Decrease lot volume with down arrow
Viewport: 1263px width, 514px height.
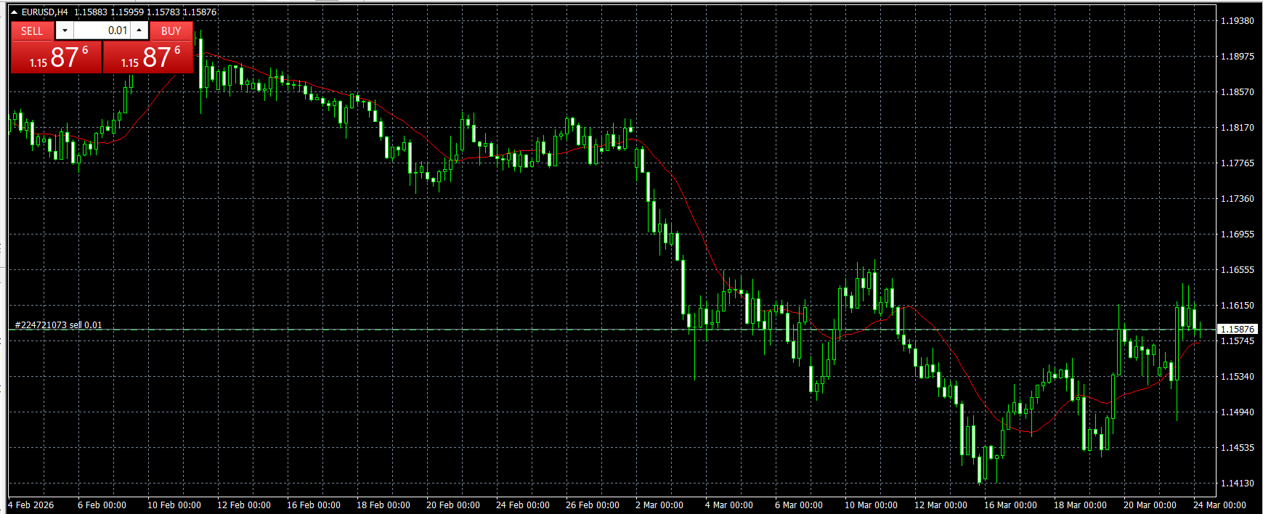click(65, 30)
